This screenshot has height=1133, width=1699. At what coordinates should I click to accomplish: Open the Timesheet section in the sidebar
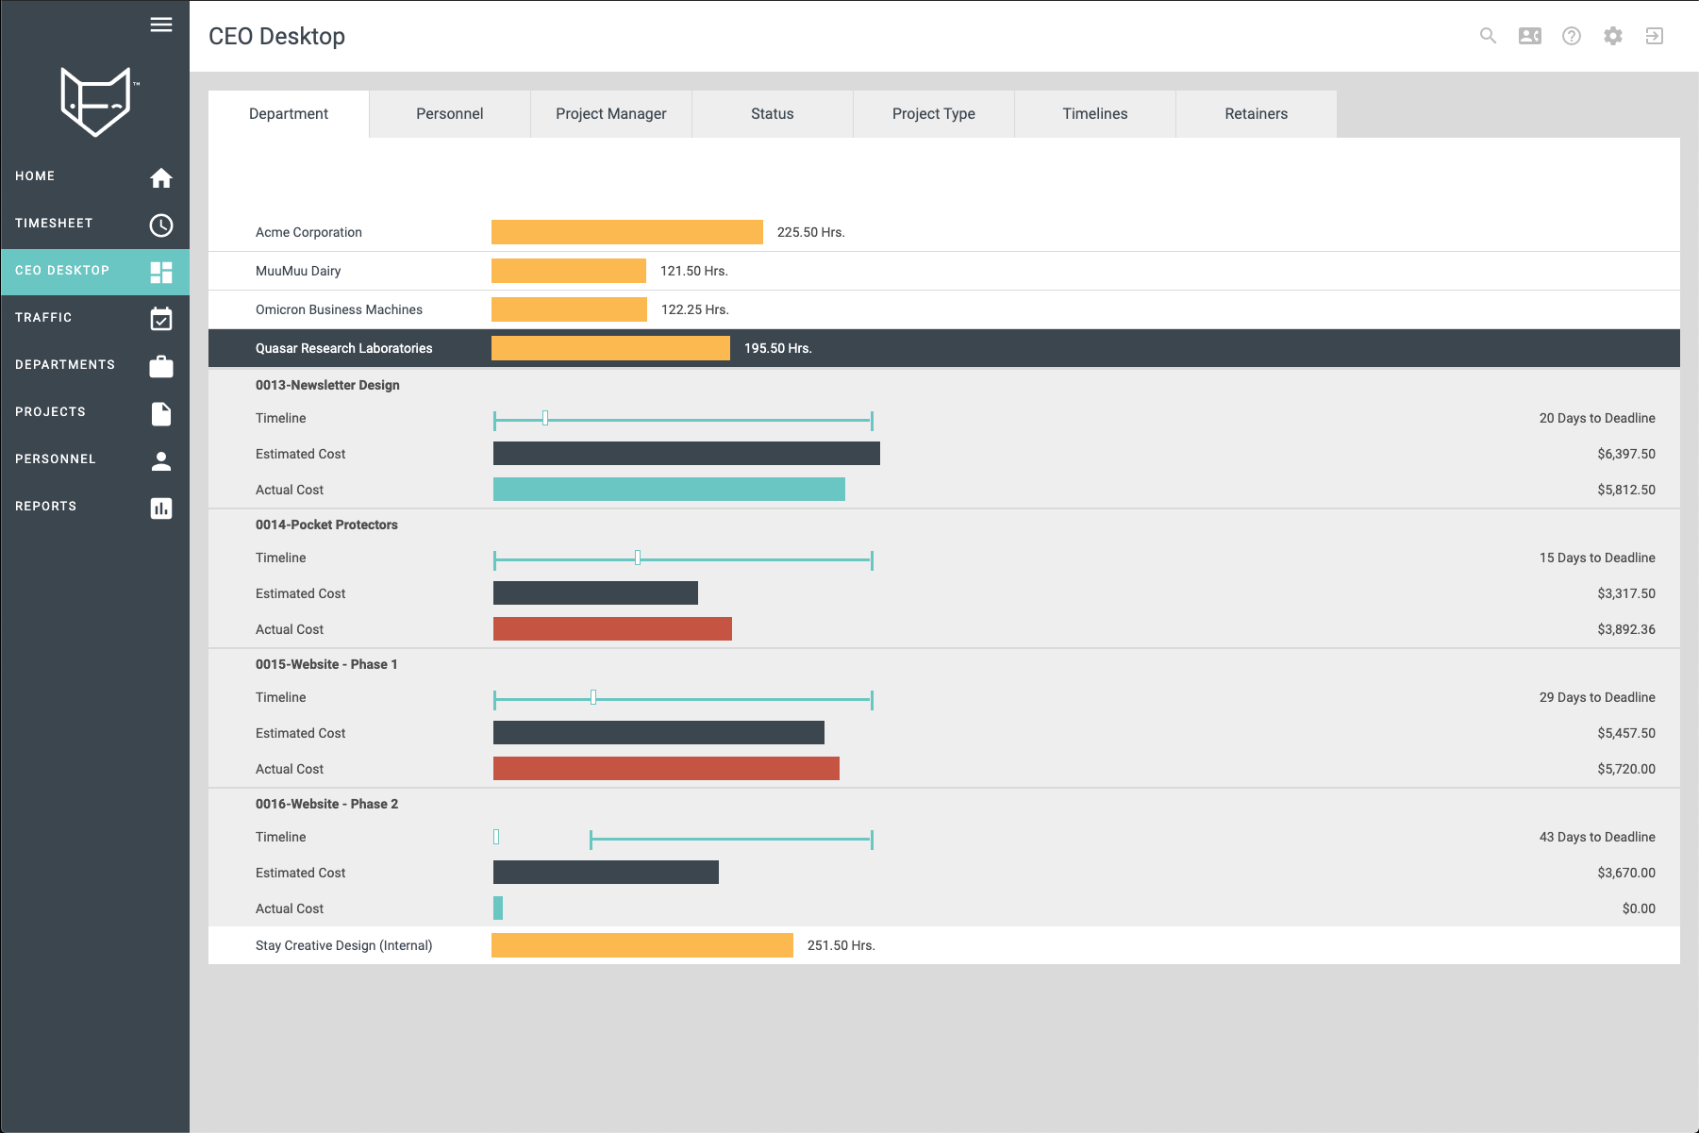pyautogui.click(x=94, y=224)
